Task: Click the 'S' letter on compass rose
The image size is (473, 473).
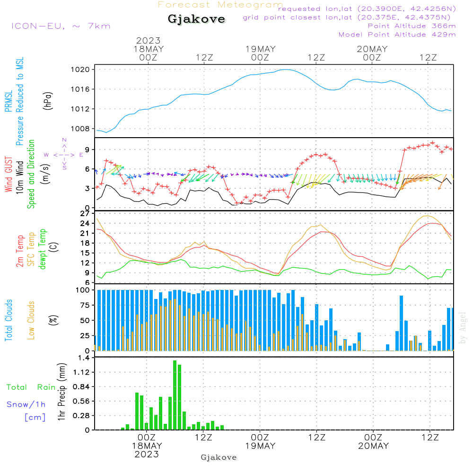Action: click(x=64, y=168)
